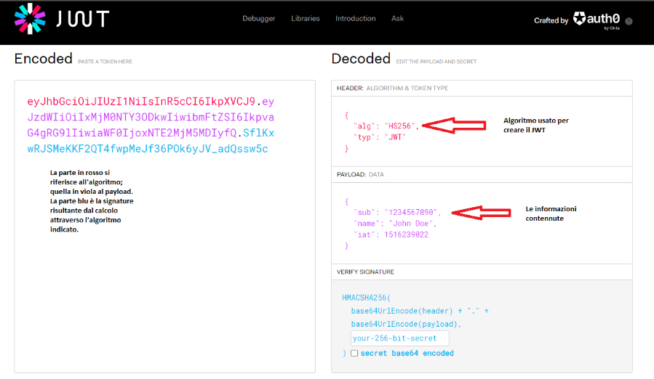
Task: Toggle the secret base64 encoded checkbox
Action: [354, 353]
